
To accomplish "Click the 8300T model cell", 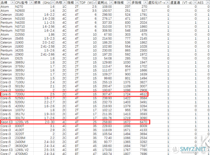I will 24,126.
